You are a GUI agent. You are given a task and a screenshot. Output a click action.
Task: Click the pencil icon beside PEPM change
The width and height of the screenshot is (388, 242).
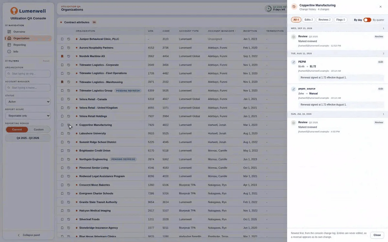294,62
